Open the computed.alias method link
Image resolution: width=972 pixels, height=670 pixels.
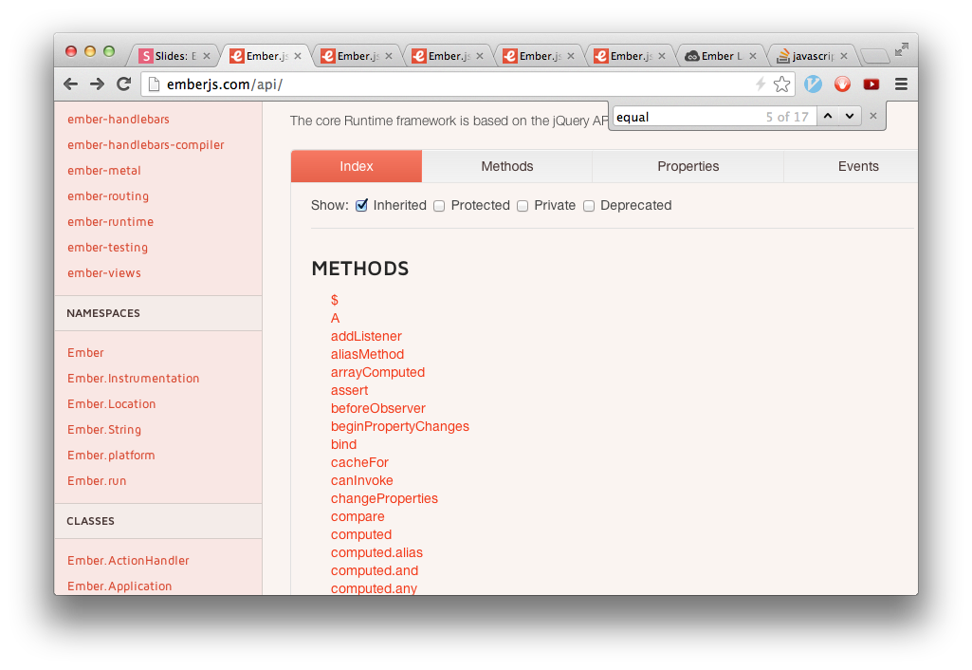376,552
